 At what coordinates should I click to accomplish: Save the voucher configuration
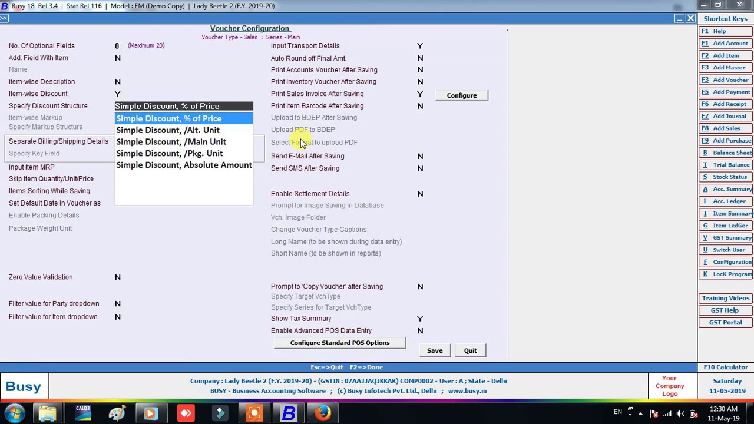coord(435,350)
